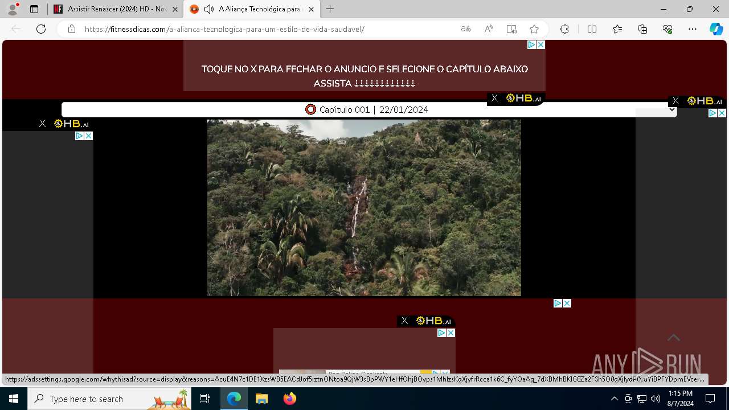Start Read aloud for this page
The width and height of the screenshot is (729, 410).
click(489, 29)
